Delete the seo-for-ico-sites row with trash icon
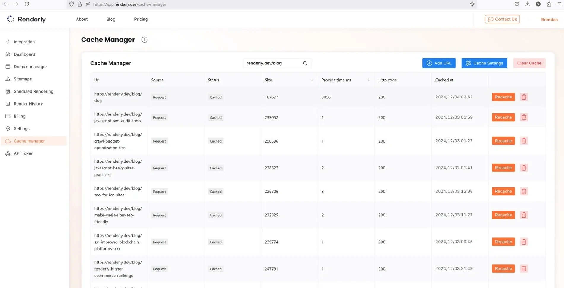The image size is (564, 288). [524, 191]
